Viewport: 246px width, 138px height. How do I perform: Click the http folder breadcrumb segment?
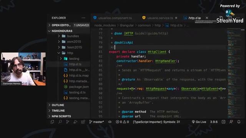158,25
